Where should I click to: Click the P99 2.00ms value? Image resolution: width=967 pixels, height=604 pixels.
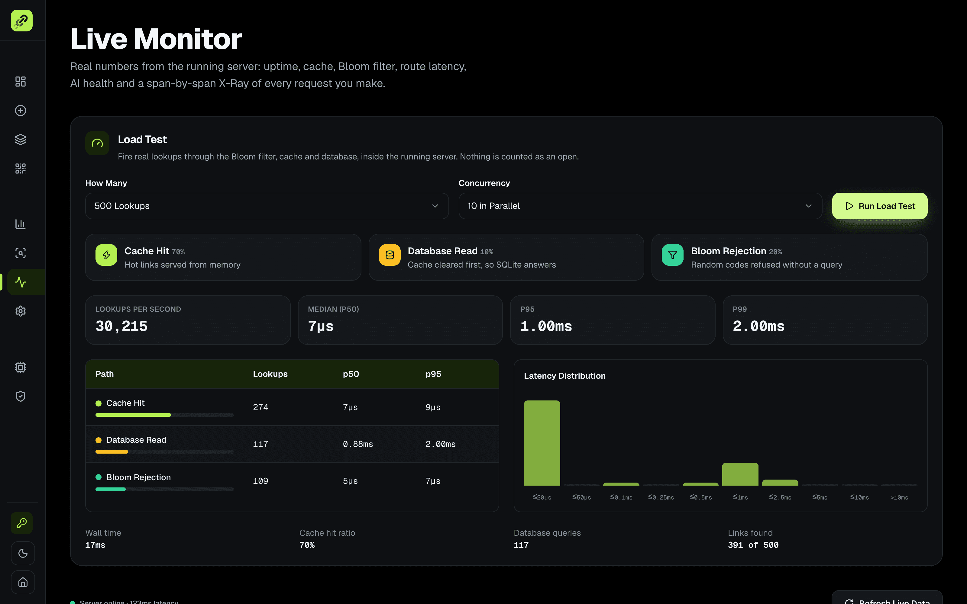coord(758,326)
